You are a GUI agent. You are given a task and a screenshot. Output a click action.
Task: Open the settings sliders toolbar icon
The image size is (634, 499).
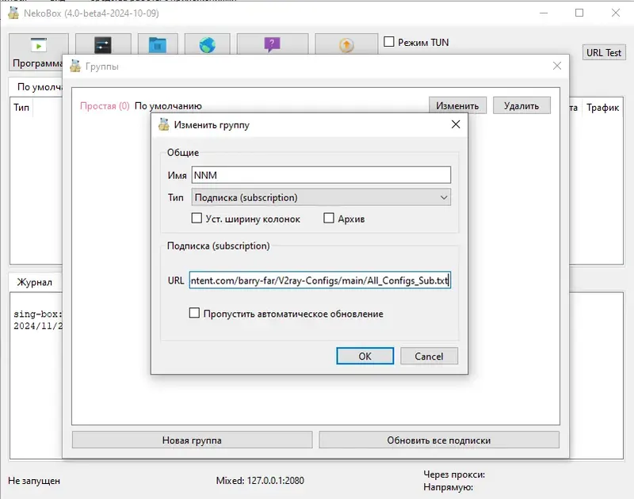(103, 45)
